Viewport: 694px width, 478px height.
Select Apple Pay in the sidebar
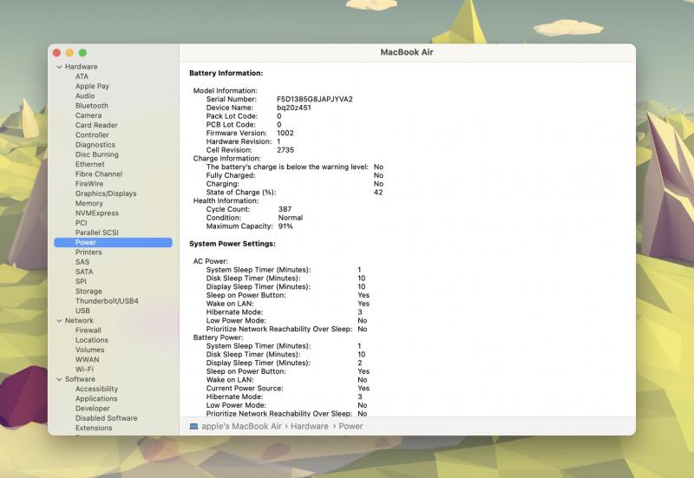pos(92,86)
